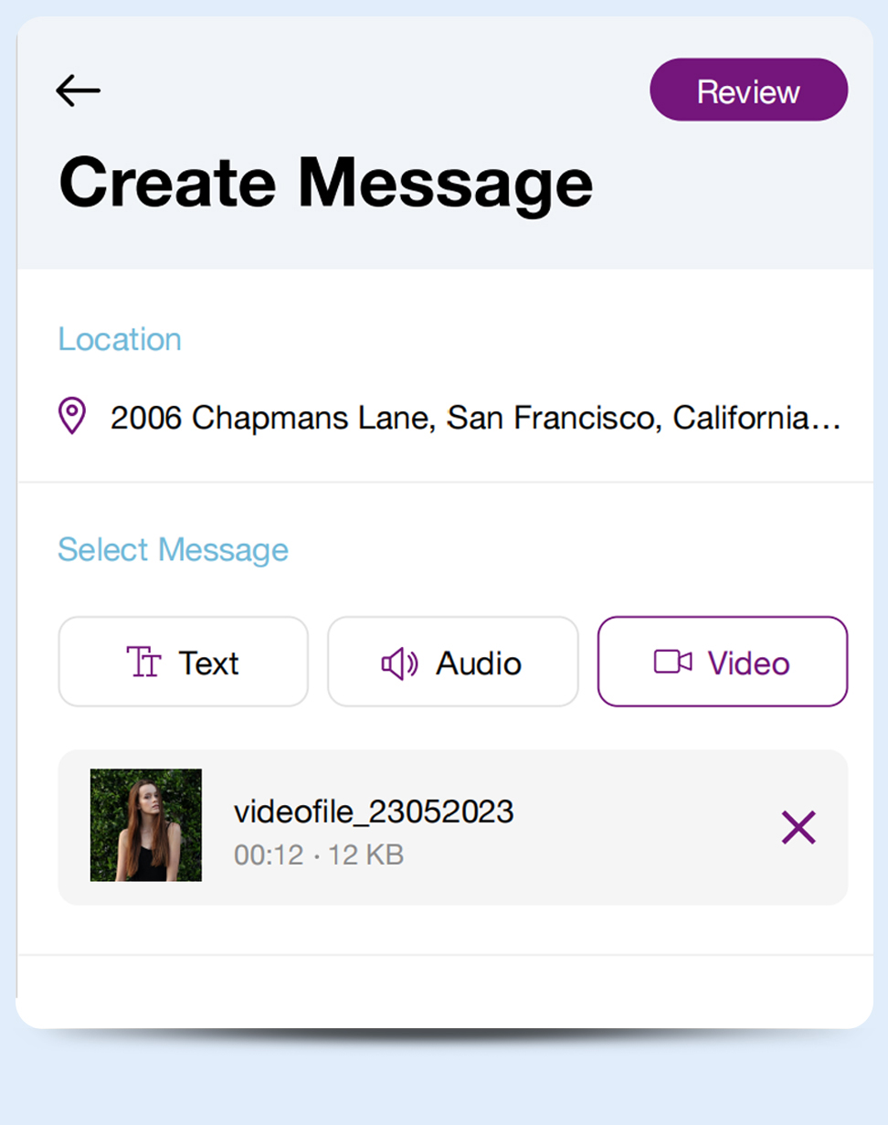Switch to the Audio message type

pyautogui.click(x=452, y=662)
